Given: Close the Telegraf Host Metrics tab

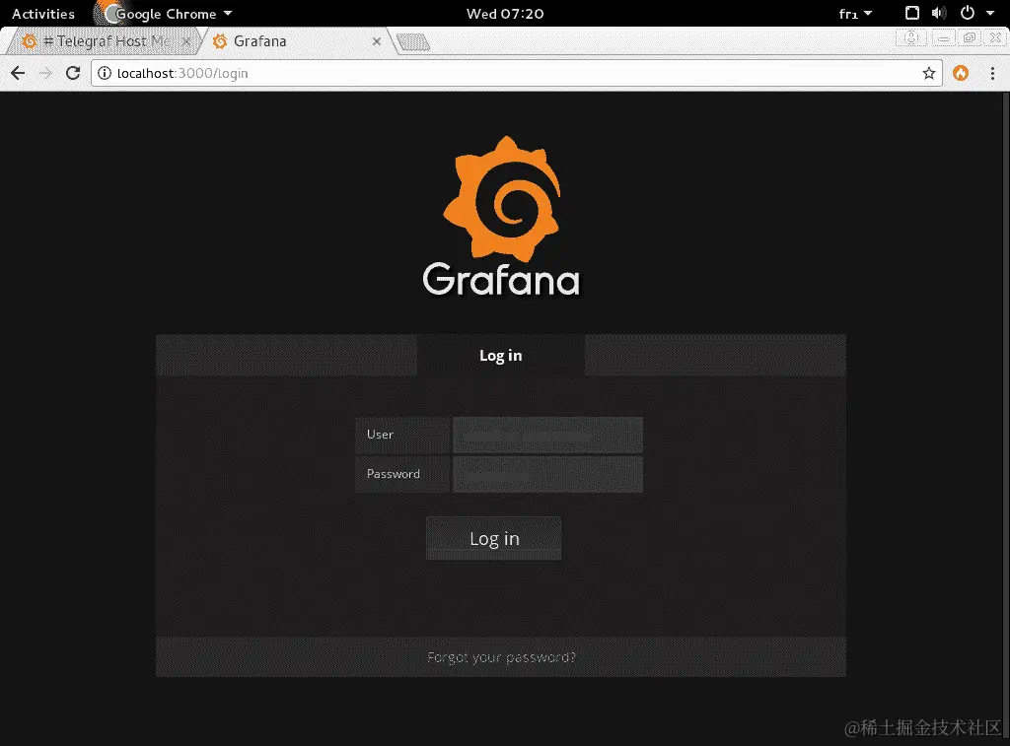Looking at the screenshot, I should point(186,41).
